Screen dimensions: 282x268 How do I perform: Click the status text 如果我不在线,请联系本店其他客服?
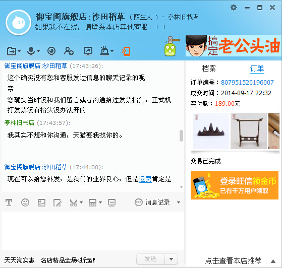100,27
